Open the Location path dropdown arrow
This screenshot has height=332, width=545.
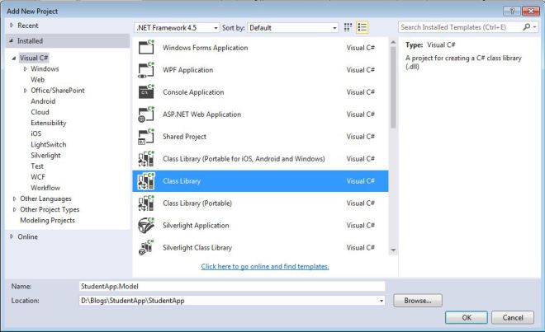381,301
